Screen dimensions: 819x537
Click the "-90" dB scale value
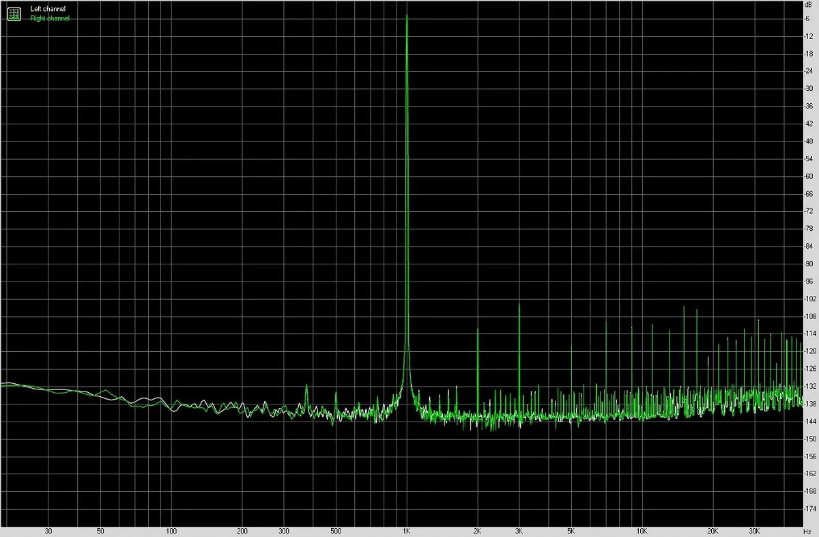point(809,264)
